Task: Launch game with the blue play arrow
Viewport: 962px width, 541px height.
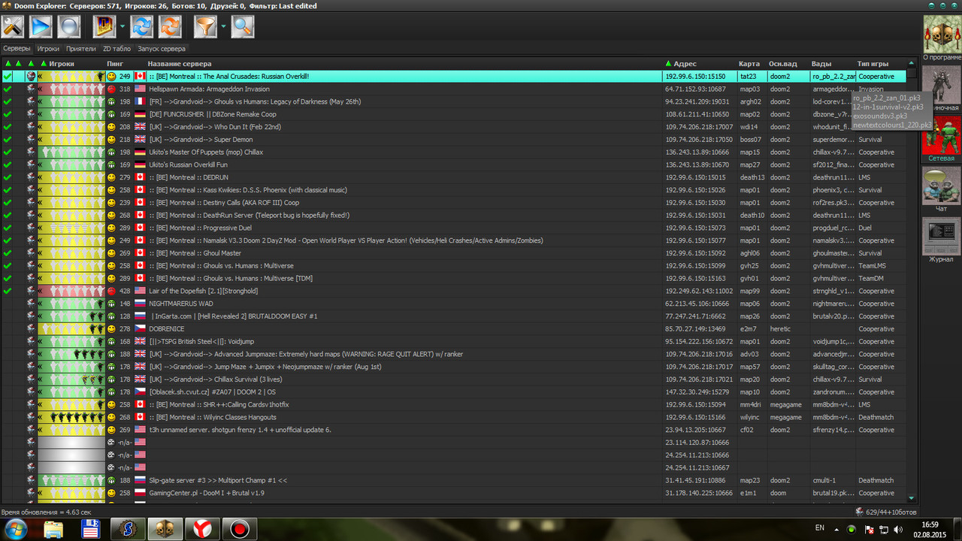Action: pos(41,26)
